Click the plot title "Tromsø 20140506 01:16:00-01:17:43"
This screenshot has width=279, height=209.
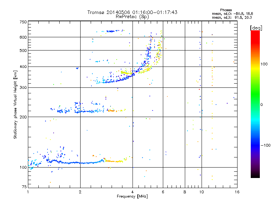(132, 12)
